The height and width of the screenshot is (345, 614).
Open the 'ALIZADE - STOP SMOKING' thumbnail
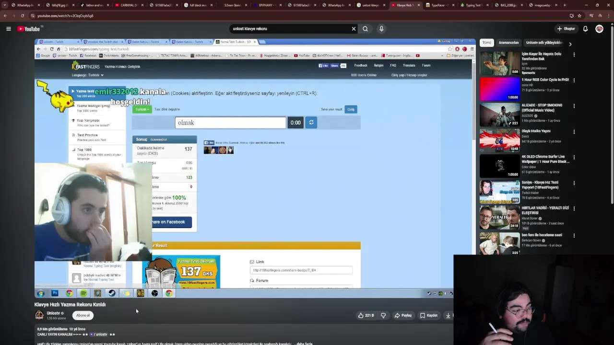(x=499, y=115)
